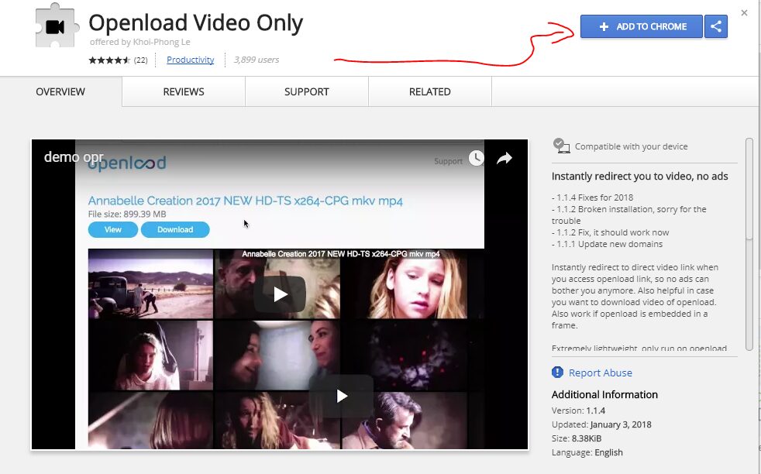Click the 'Version: 1.1.4' text
Screen dimensions: 761x474
click(x=579, y=410)
